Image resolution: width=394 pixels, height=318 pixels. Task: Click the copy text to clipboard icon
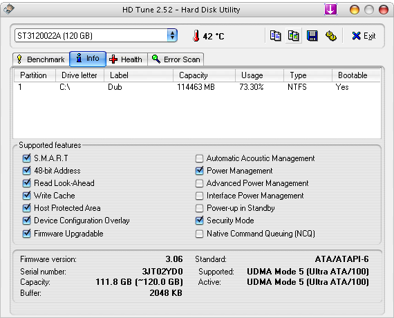tap(275, 36)
